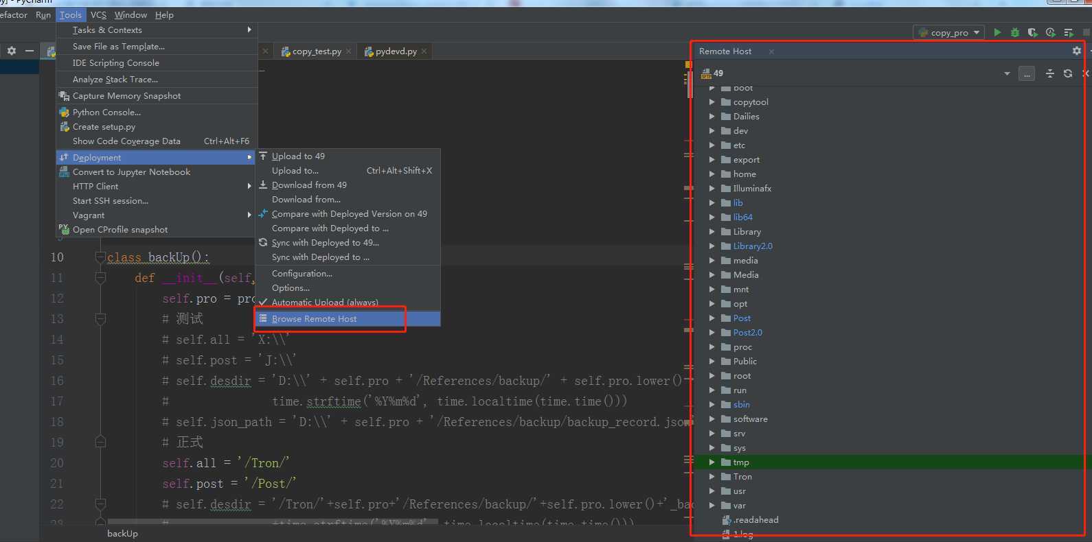This screenshot has height=542, width=1092.
Task: Click the Jupyter Notebook convert icon
Action: click(x=65, y=172)
